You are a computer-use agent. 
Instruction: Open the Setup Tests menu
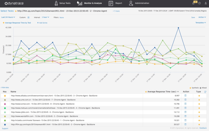click(62, 3)
